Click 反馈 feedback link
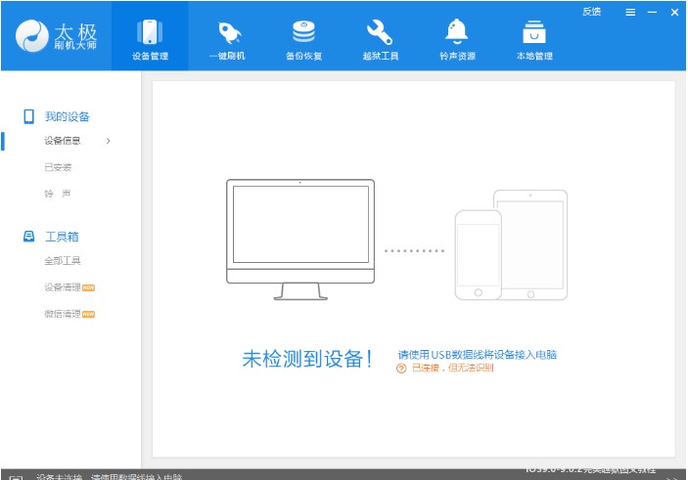Image resolution: width=688 pixels, height=480 pixels. [591, 12]
